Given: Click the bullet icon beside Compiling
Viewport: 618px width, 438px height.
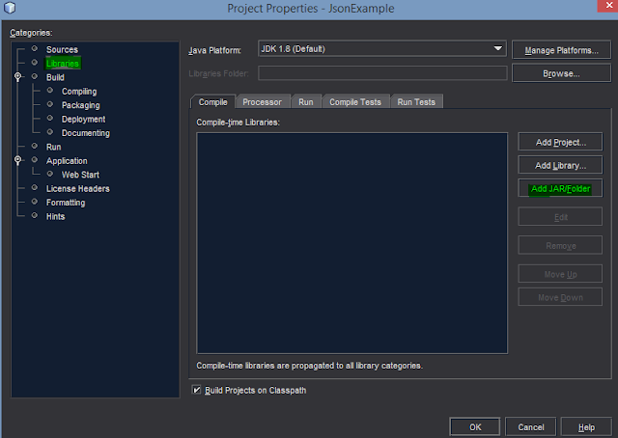Looking at the screenshot, I should click(x=50, y=90).
